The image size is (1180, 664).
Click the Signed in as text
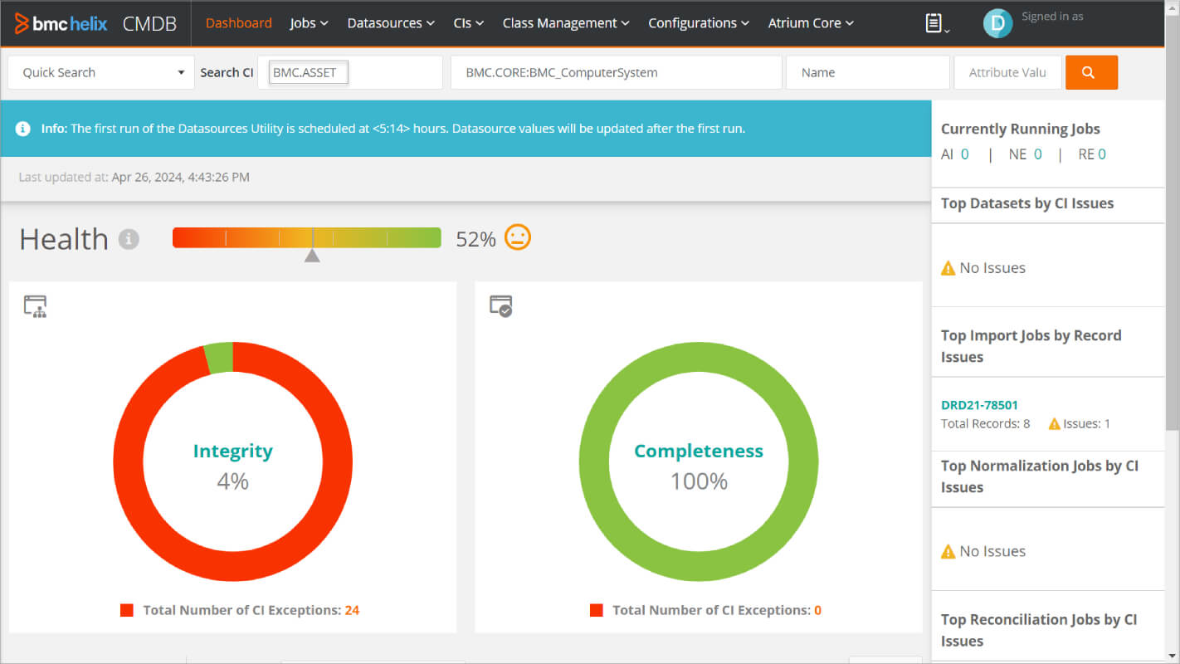pyautogui.click(x=1052, y=16)
